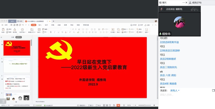Screen dimensions: 215x109
Task: Click the orange slideshow play button
Action: [x=118, y=105]
